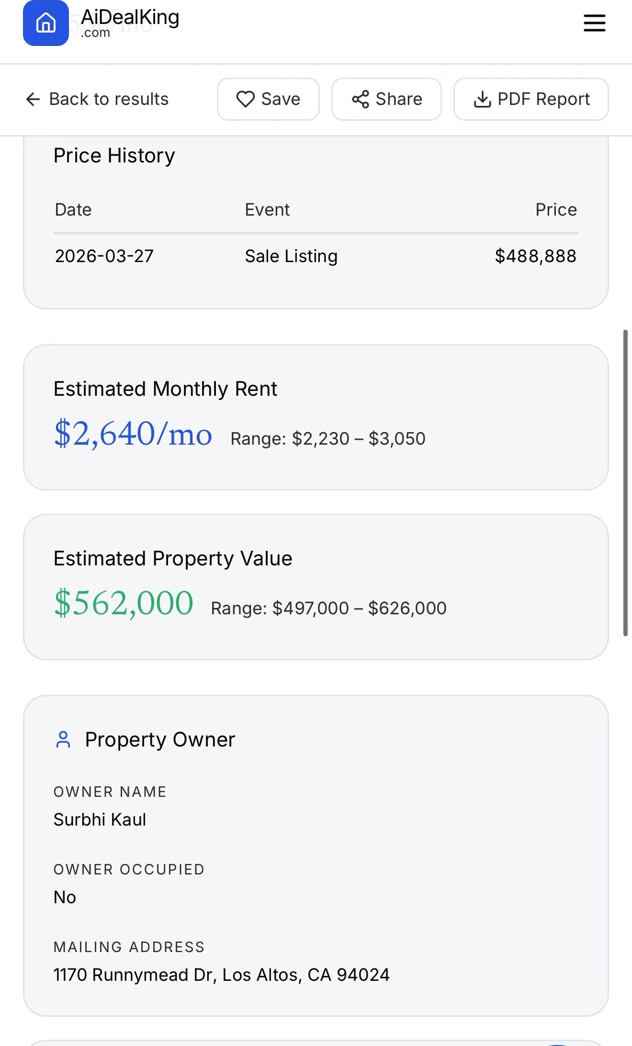This screenshot has width=632, height=1046.
Task: Open the hamburger menu
Action: (594, 23)
